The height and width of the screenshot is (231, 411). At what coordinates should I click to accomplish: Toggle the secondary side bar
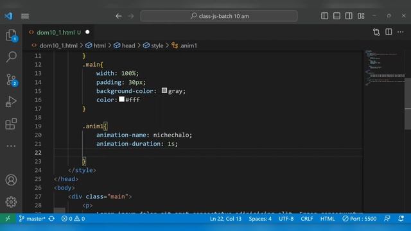[349, 16]
